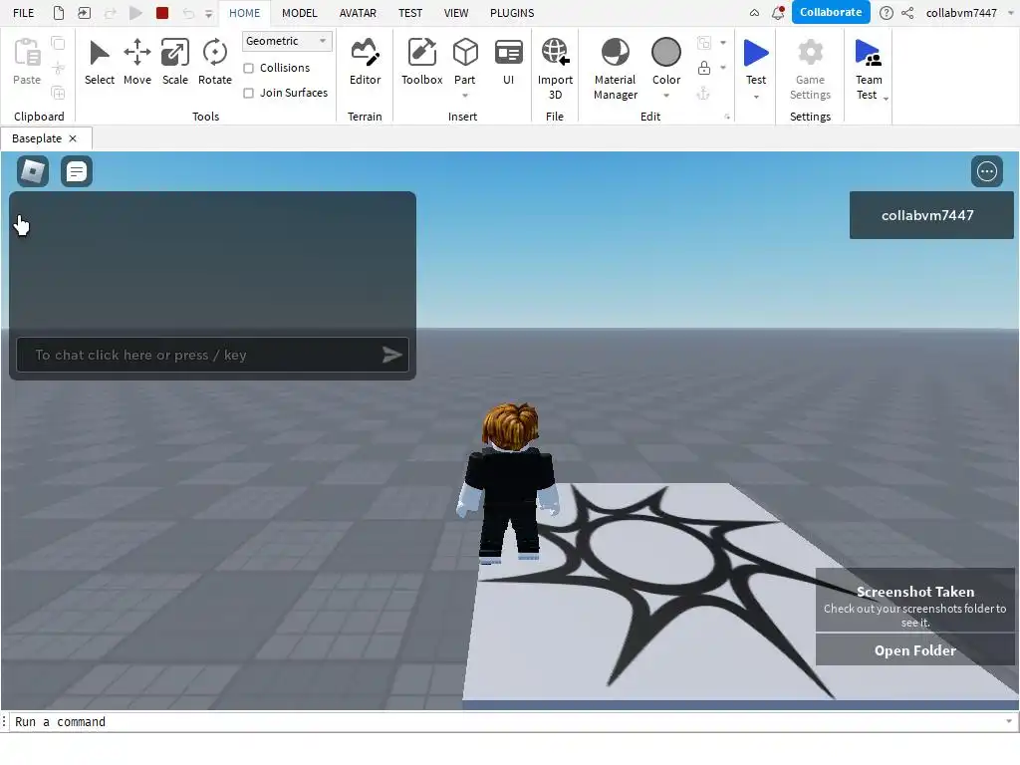Click the Open Folder button
This screenshot has width=1020, height=765.
point(914,650)
